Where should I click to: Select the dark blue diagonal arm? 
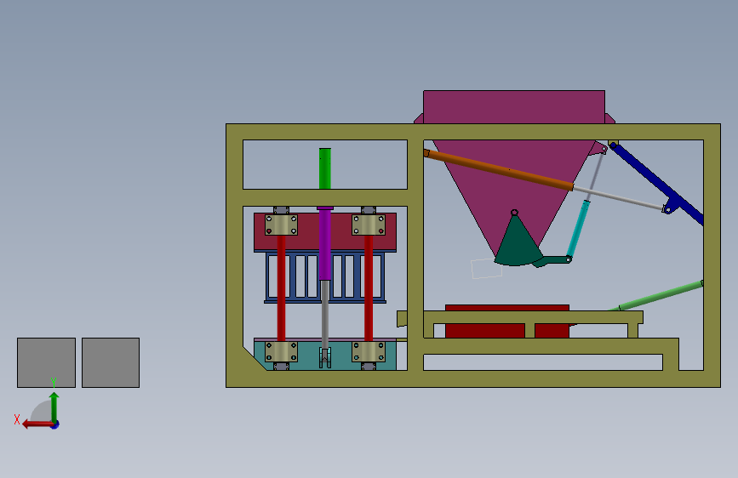point(656,184)
